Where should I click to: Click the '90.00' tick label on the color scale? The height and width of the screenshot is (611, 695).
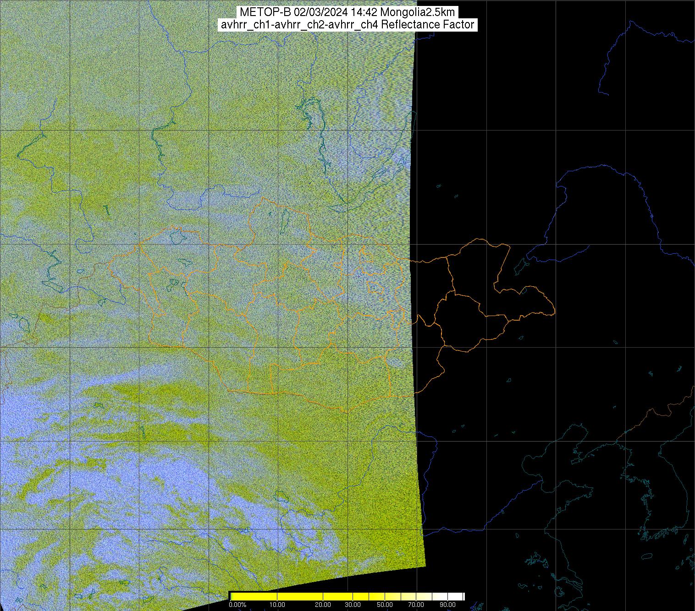coord(448,605)
